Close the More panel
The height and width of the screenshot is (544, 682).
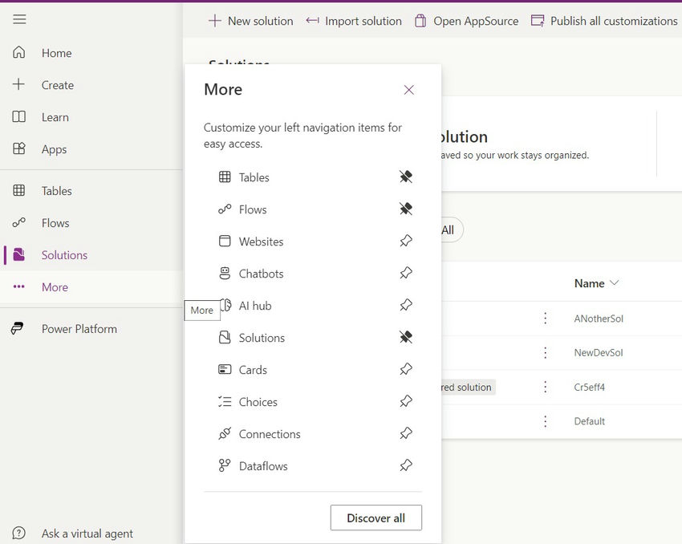coord(409,90)
